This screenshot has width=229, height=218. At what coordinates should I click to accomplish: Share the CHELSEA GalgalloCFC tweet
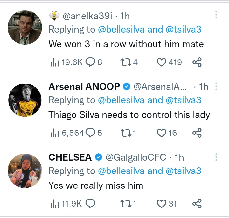coord(197,204)
